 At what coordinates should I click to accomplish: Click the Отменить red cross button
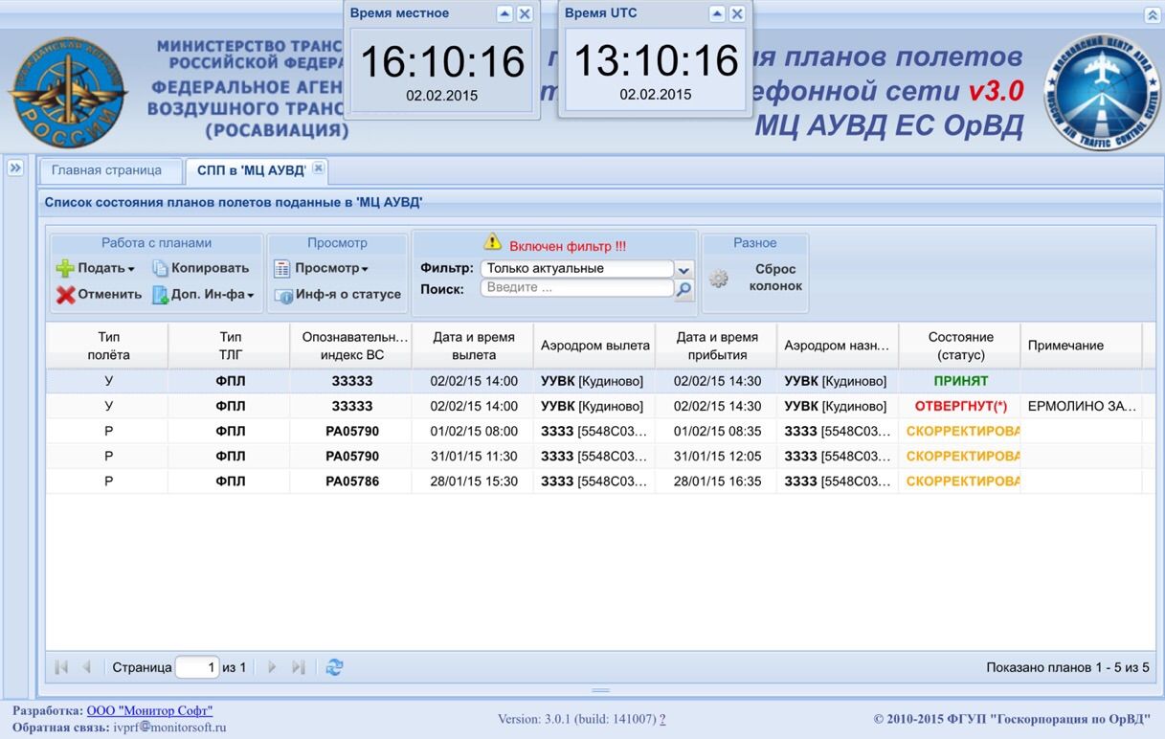tap(100, 295)
